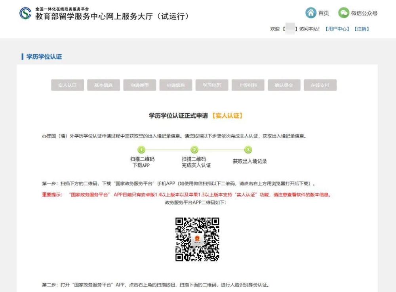
Task: Click the orange 【实人认证】 label
Action: point(227,116)
